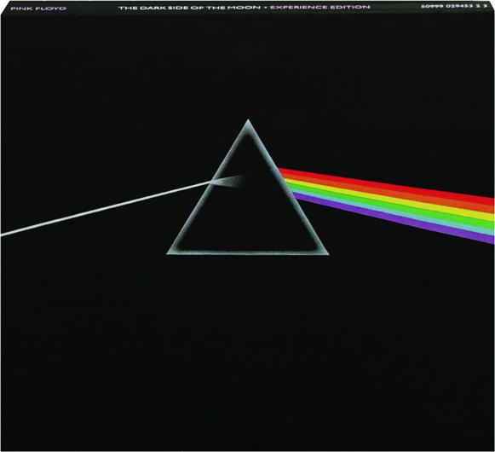Screen dimensions: 495x452
Task: Click the "PINK FLOYD" text on the spine
Action: pos(38,9)
